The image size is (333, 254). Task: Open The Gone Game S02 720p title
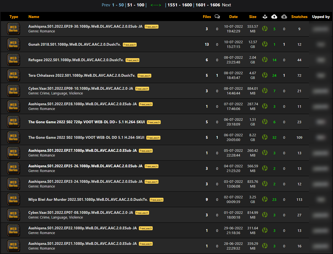87,122
